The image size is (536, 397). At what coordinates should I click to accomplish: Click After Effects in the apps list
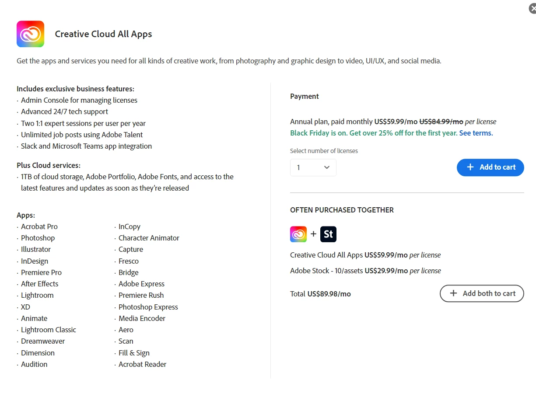(40, 284)
